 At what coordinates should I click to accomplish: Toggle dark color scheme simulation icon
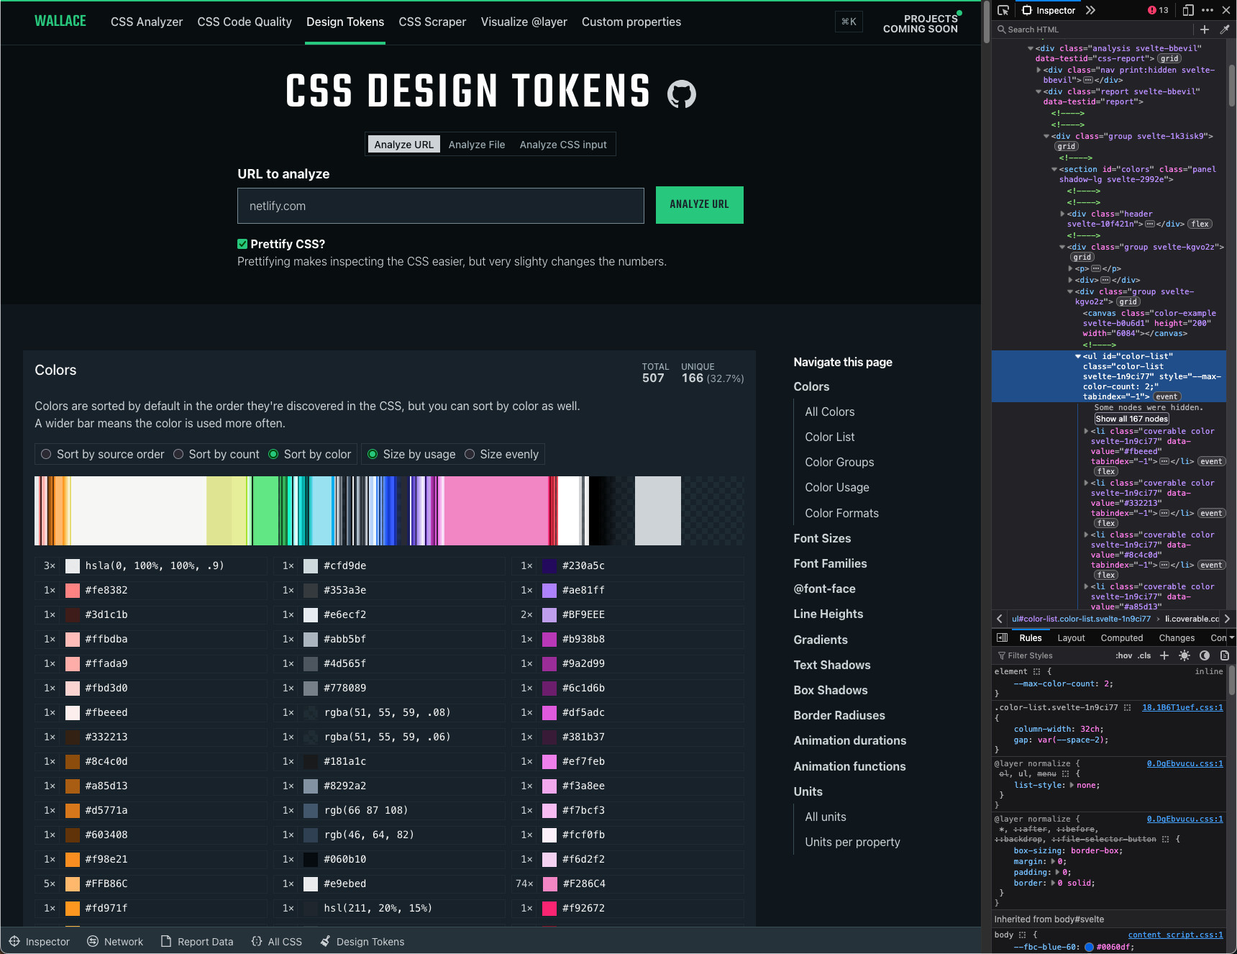coord(1205,655)
